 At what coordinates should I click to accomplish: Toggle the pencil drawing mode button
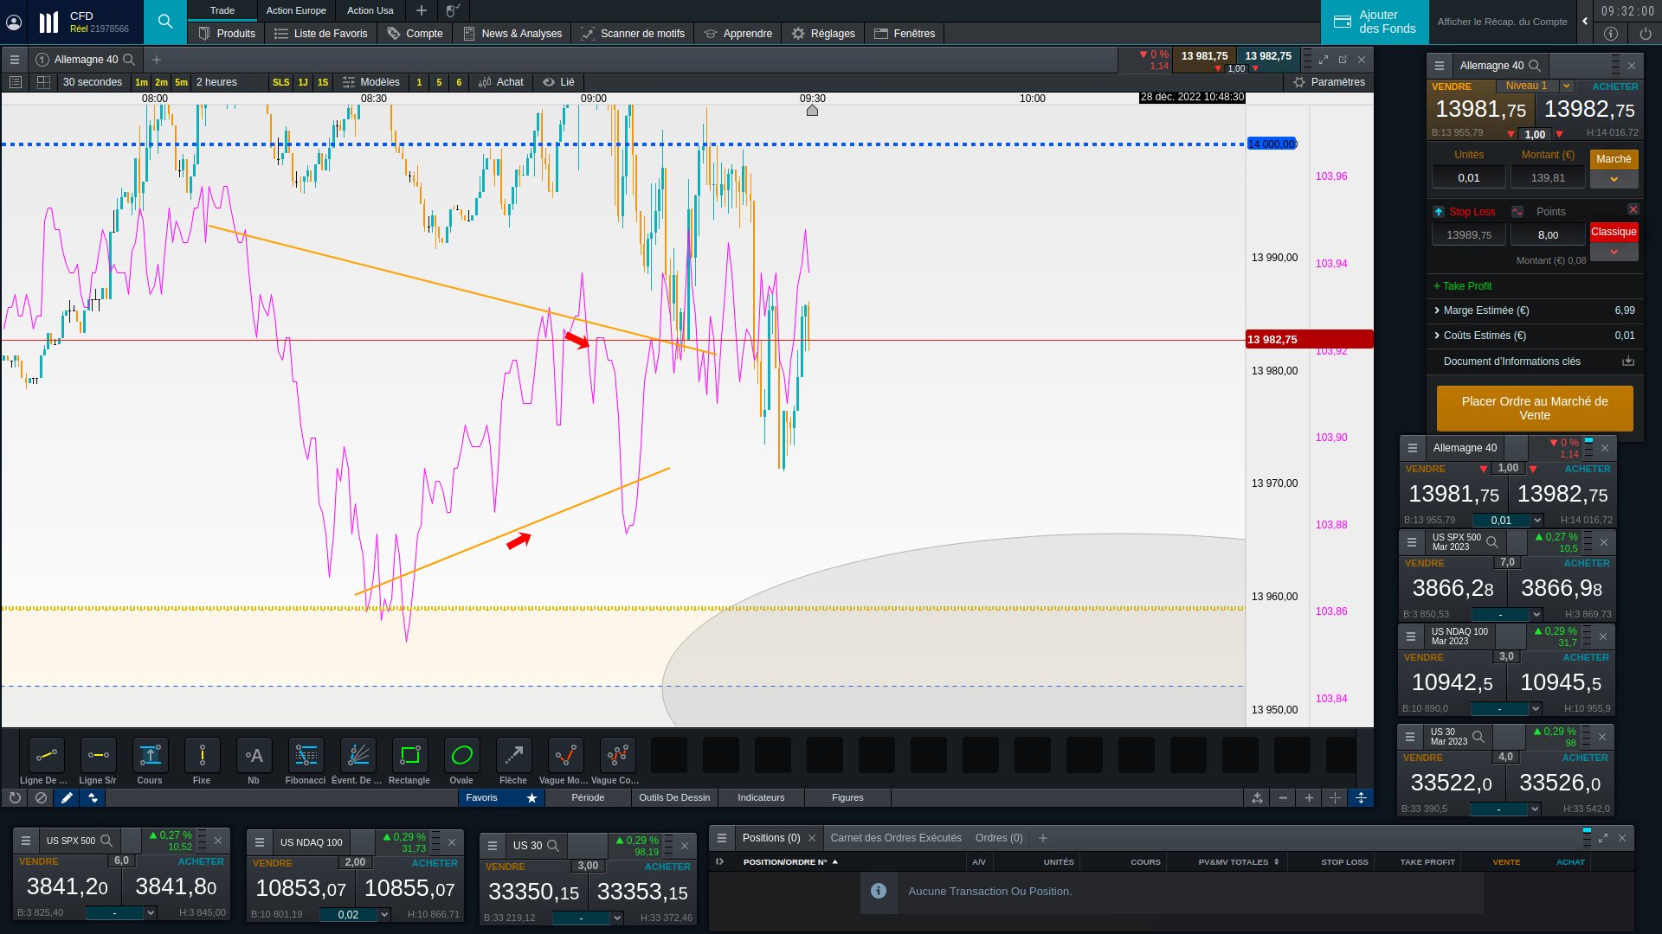click(67, 798)
